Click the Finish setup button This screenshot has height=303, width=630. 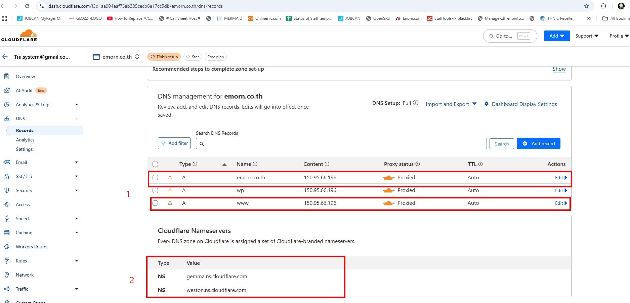(164, 57)
